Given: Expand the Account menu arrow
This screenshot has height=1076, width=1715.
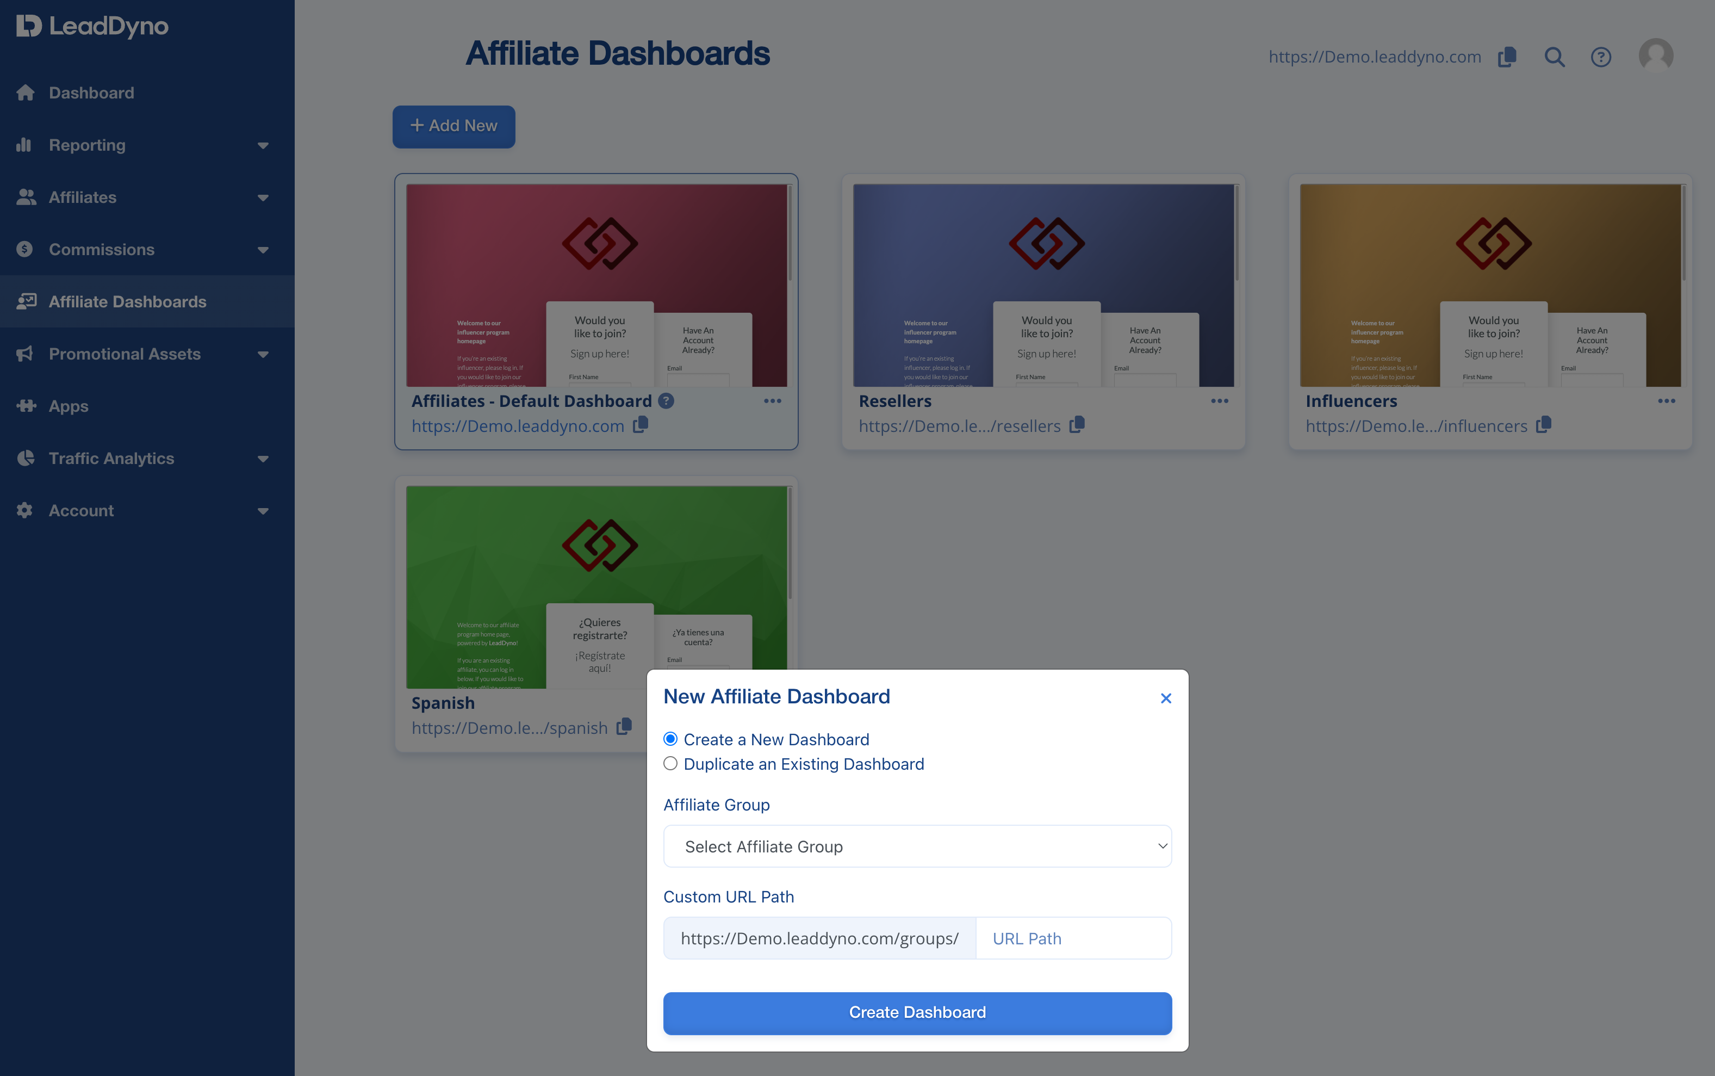Looking at the screenshot, I should [x=263, y=511].
